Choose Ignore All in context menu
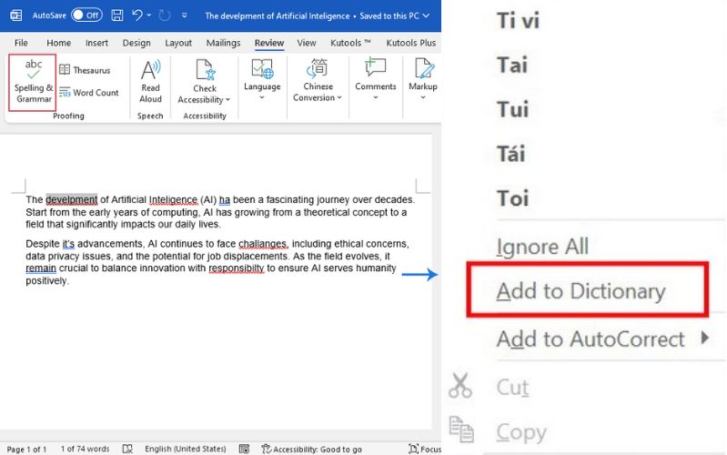This screenshot has width=727, height=455. point(542,246)
